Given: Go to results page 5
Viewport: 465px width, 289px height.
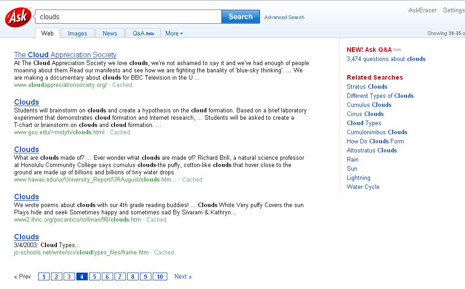Looking at the screenshot, I should click(x=95, y=277).
